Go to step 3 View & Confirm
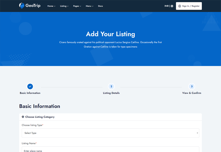 [x=192, y=87]
